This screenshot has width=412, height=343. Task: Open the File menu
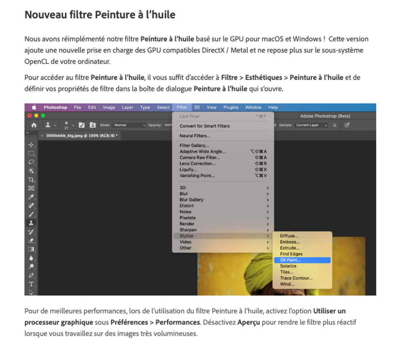(x=78, y=107)
